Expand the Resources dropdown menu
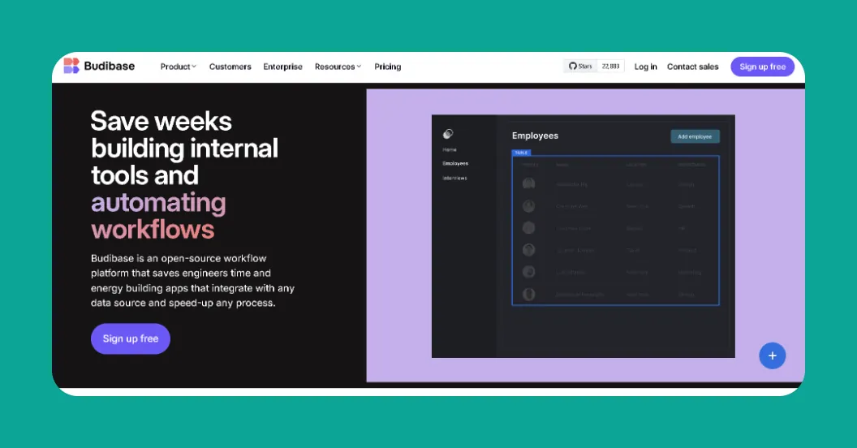Image resolution: width=857 pixels, height=448 pixels. click(338, 67)
